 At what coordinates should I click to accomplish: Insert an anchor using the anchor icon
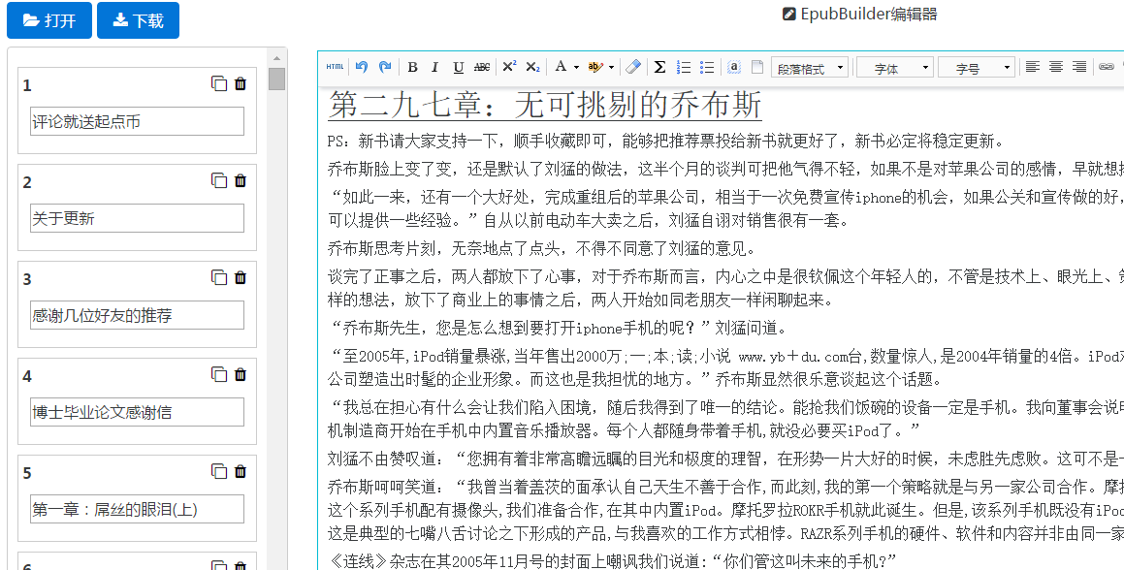click(x=735, y=66)
